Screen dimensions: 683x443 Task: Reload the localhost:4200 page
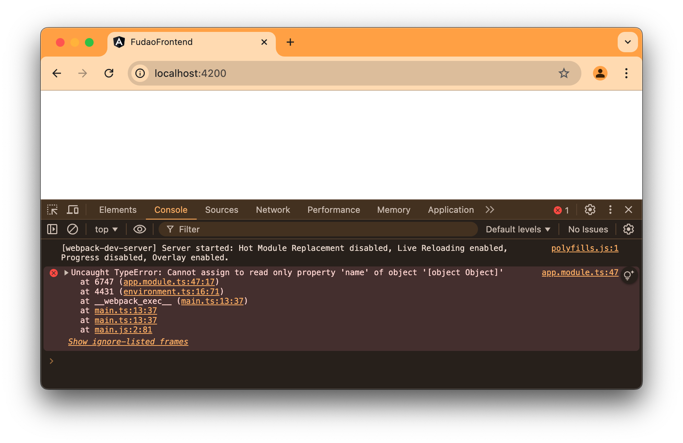pos(109,73)
